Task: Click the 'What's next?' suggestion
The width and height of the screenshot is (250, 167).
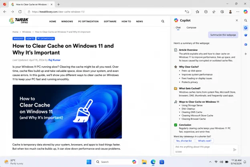Action: coord(205,141)
